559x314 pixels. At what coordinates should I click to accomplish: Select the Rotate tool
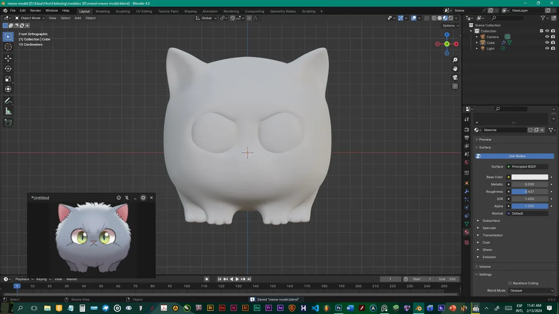click(8, 68)
